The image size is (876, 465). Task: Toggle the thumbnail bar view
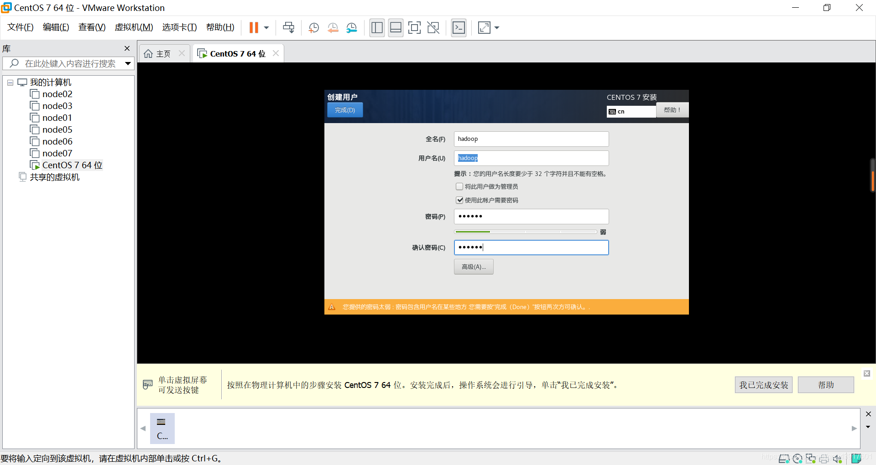[x=396, y=28]
